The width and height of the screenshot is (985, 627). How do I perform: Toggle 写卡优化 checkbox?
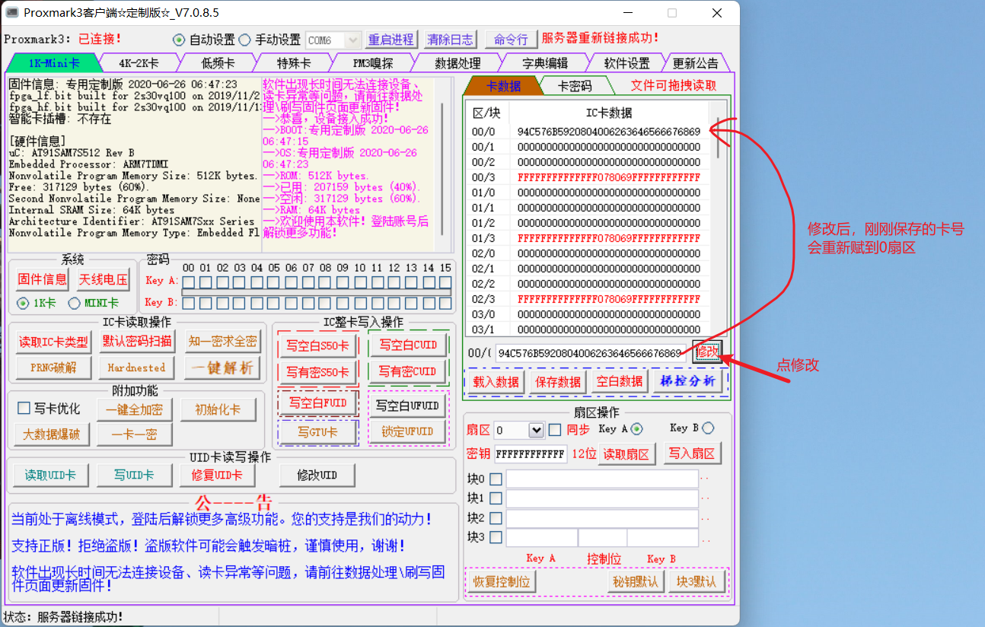click(x=24, y=409)
